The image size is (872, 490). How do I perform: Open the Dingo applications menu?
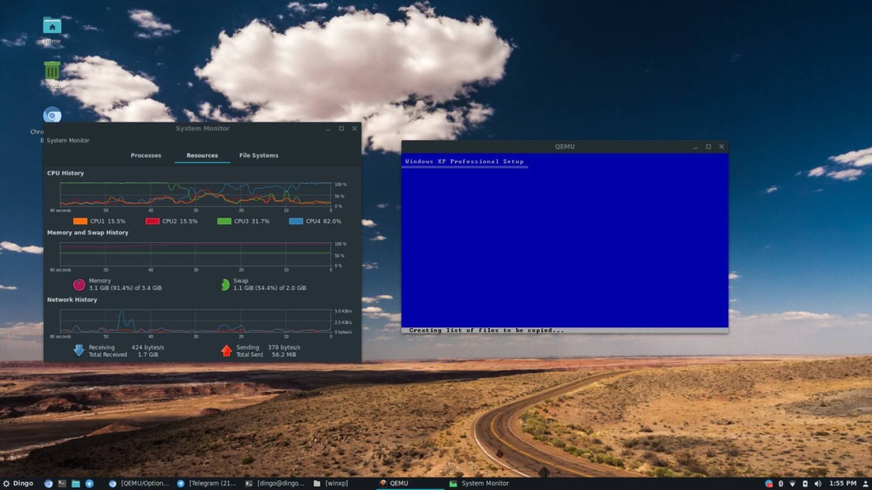18,483
